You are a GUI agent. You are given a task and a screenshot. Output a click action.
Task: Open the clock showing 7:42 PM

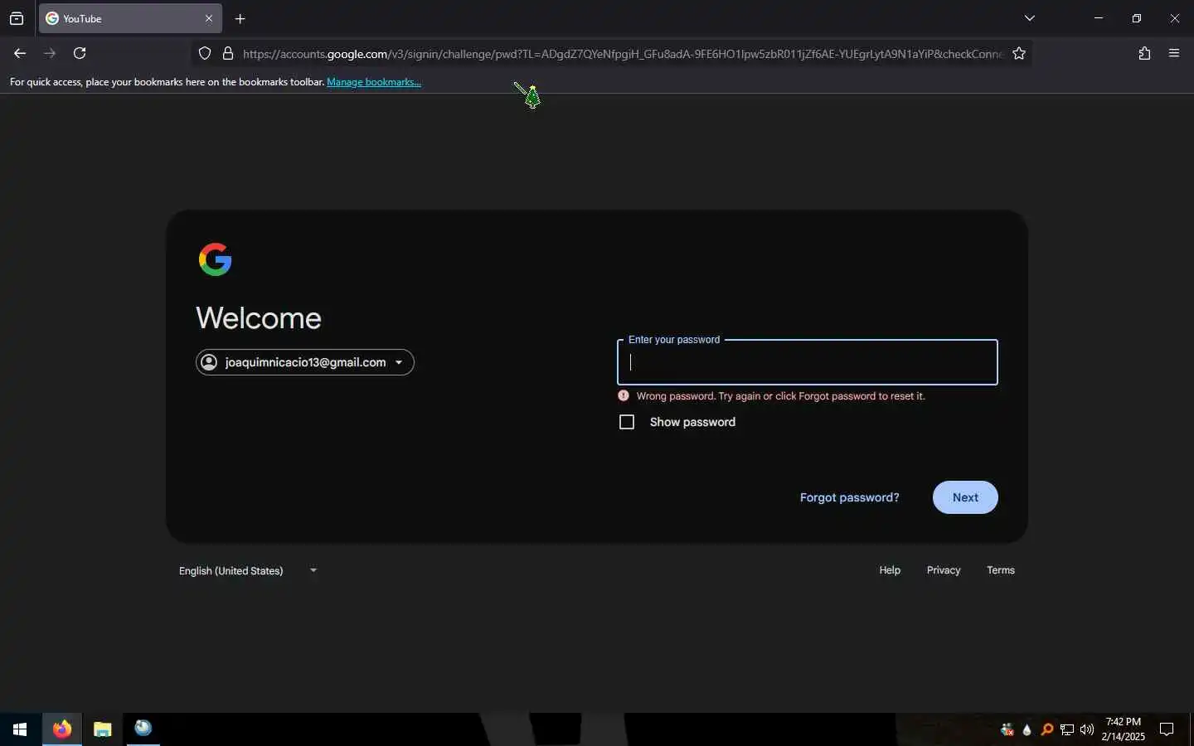[x=1124, y=729]
